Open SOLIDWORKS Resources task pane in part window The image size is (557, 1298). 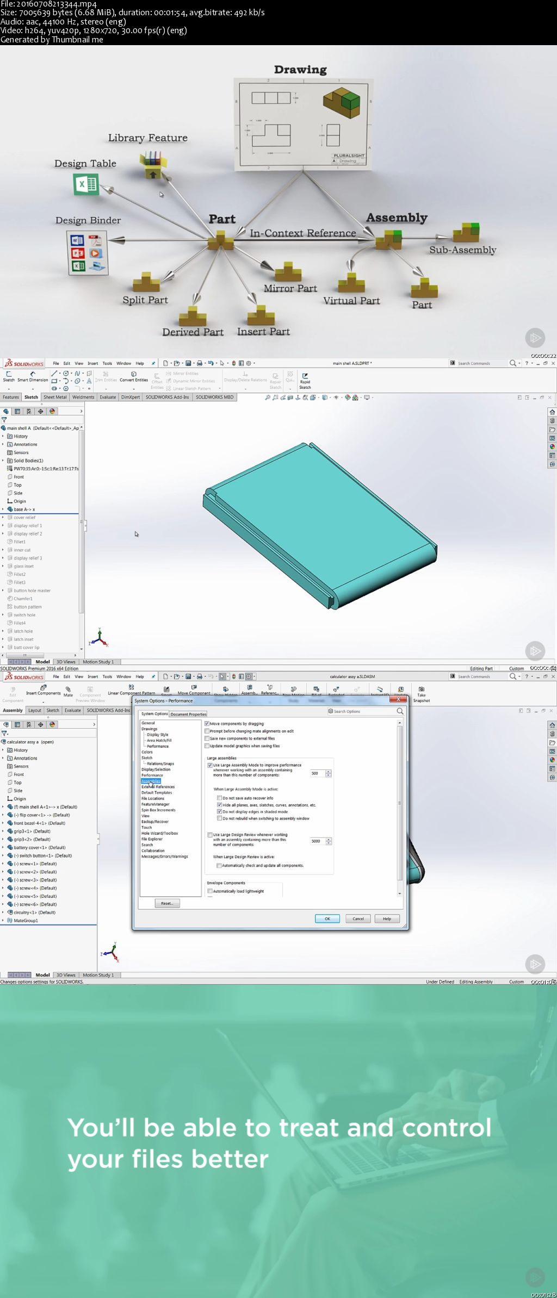[552, 412]
